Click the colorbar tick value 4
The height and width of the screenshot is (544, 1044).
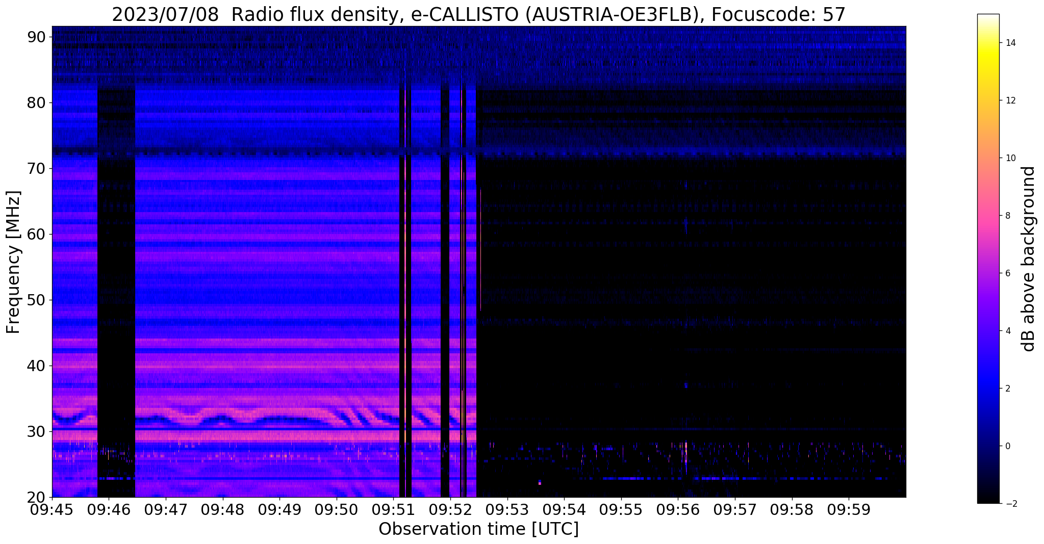point(1007,331)
